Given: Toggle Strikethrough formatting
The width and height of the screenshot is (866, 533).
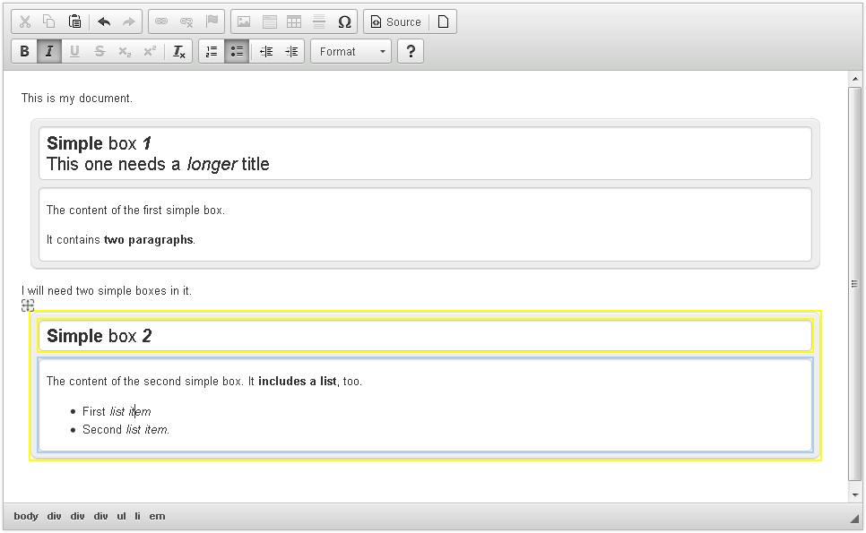Looking at the screenshot, I should [x=100, y=51].
